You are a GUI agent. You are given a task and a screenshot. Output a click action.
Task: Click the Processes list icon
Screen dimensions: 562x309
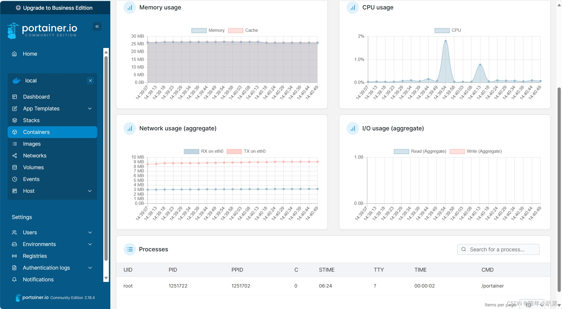pyautogui.click(x=130, y=249)
